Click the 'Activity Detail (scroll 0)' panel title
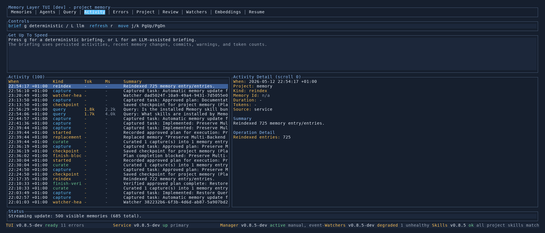The width and height of the screenshot is (545, 233). (267, 77)
